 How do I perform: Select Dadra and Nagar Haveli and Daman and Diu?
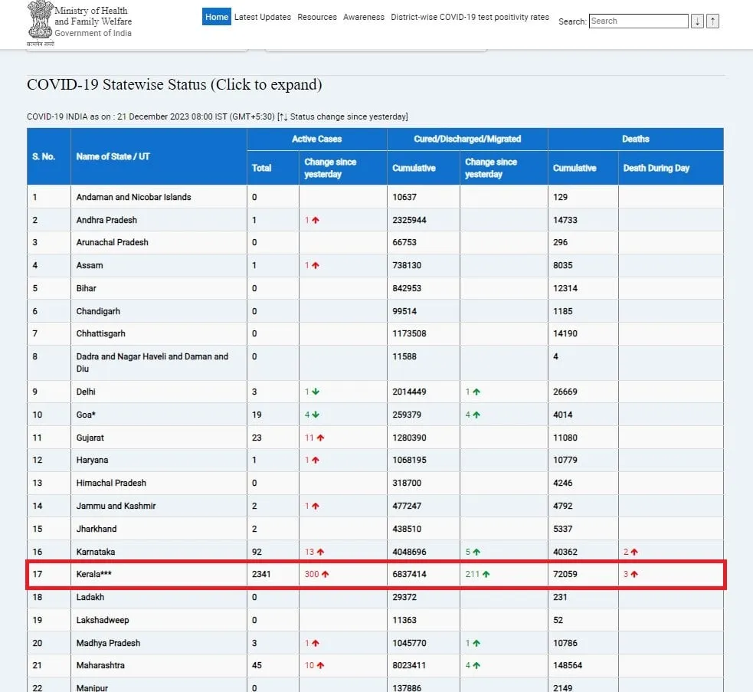point(152,362)
